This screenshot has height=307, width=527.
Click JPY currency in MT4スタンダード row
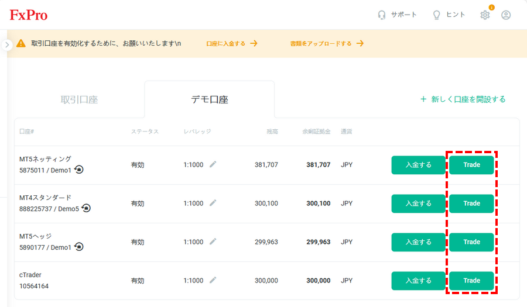(x=347, y=203)
